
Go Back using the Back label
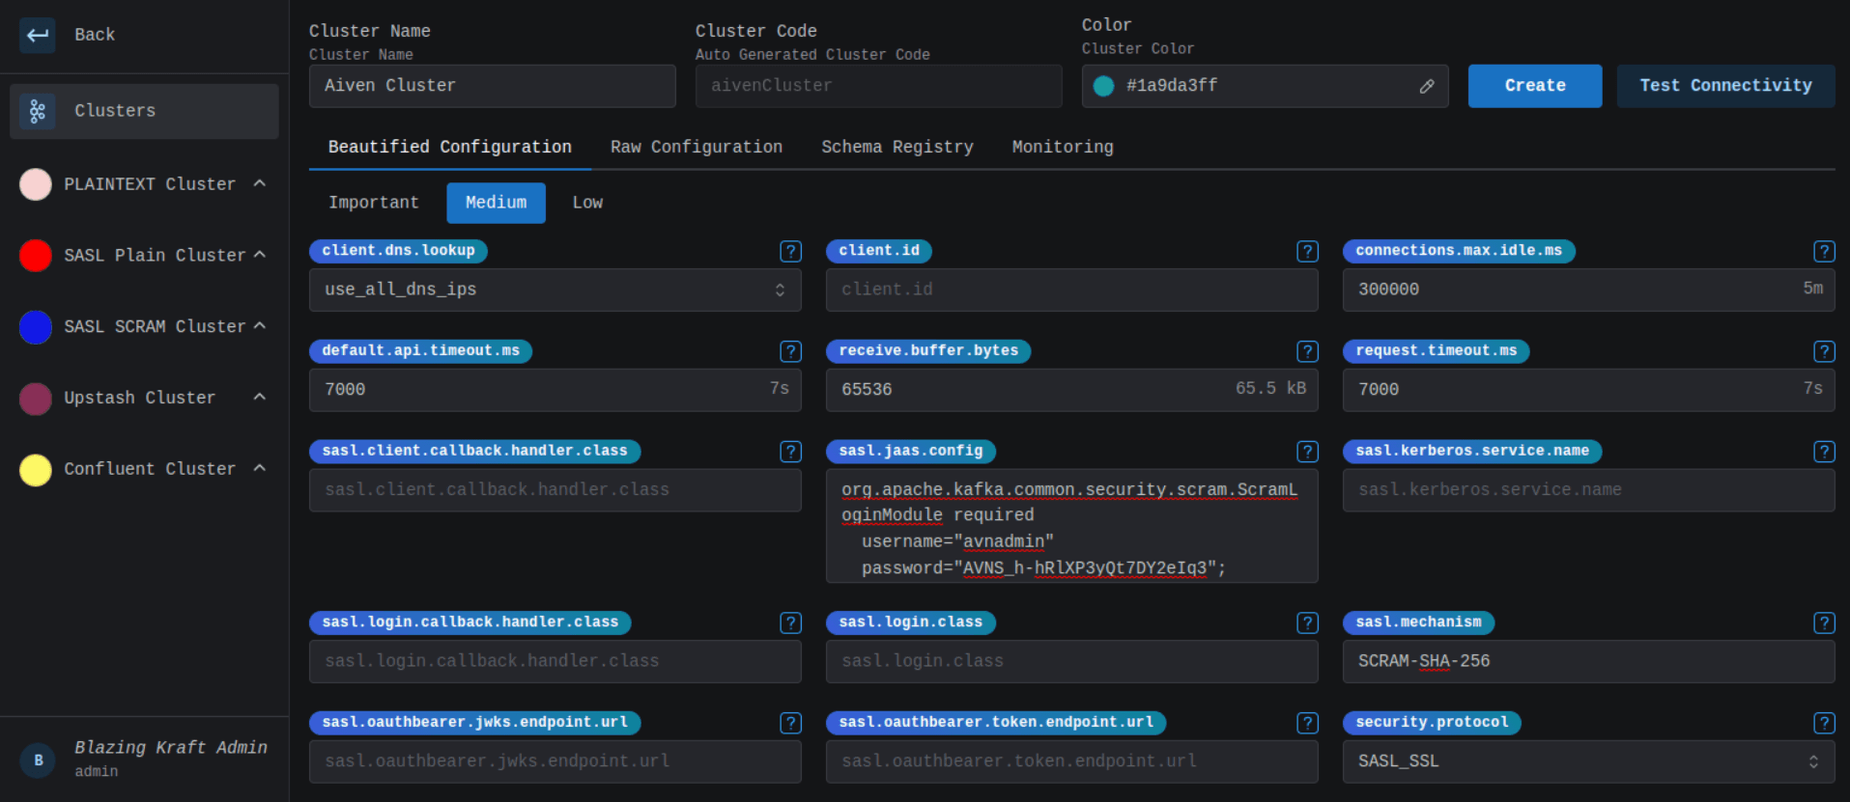pyautogui.click(x=95, y=35)
